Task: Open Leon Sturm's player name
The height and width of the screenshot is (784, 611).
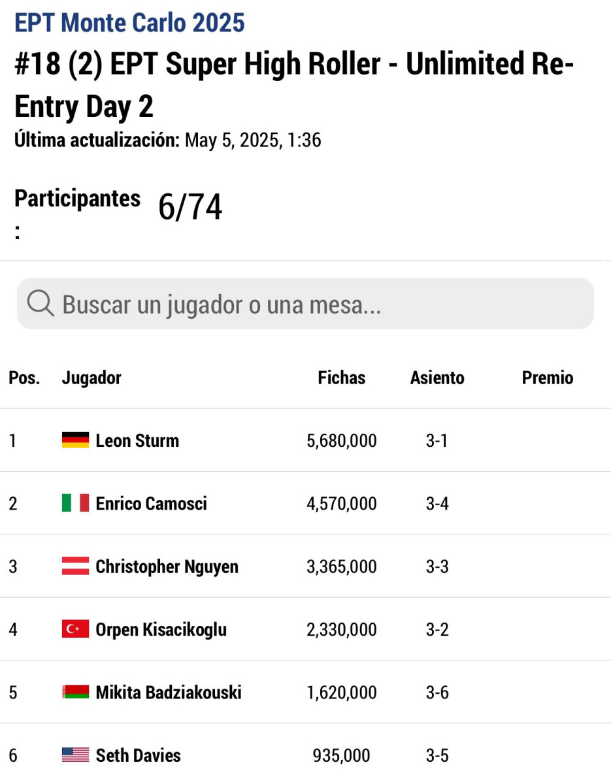Action: tap(137, 440)
